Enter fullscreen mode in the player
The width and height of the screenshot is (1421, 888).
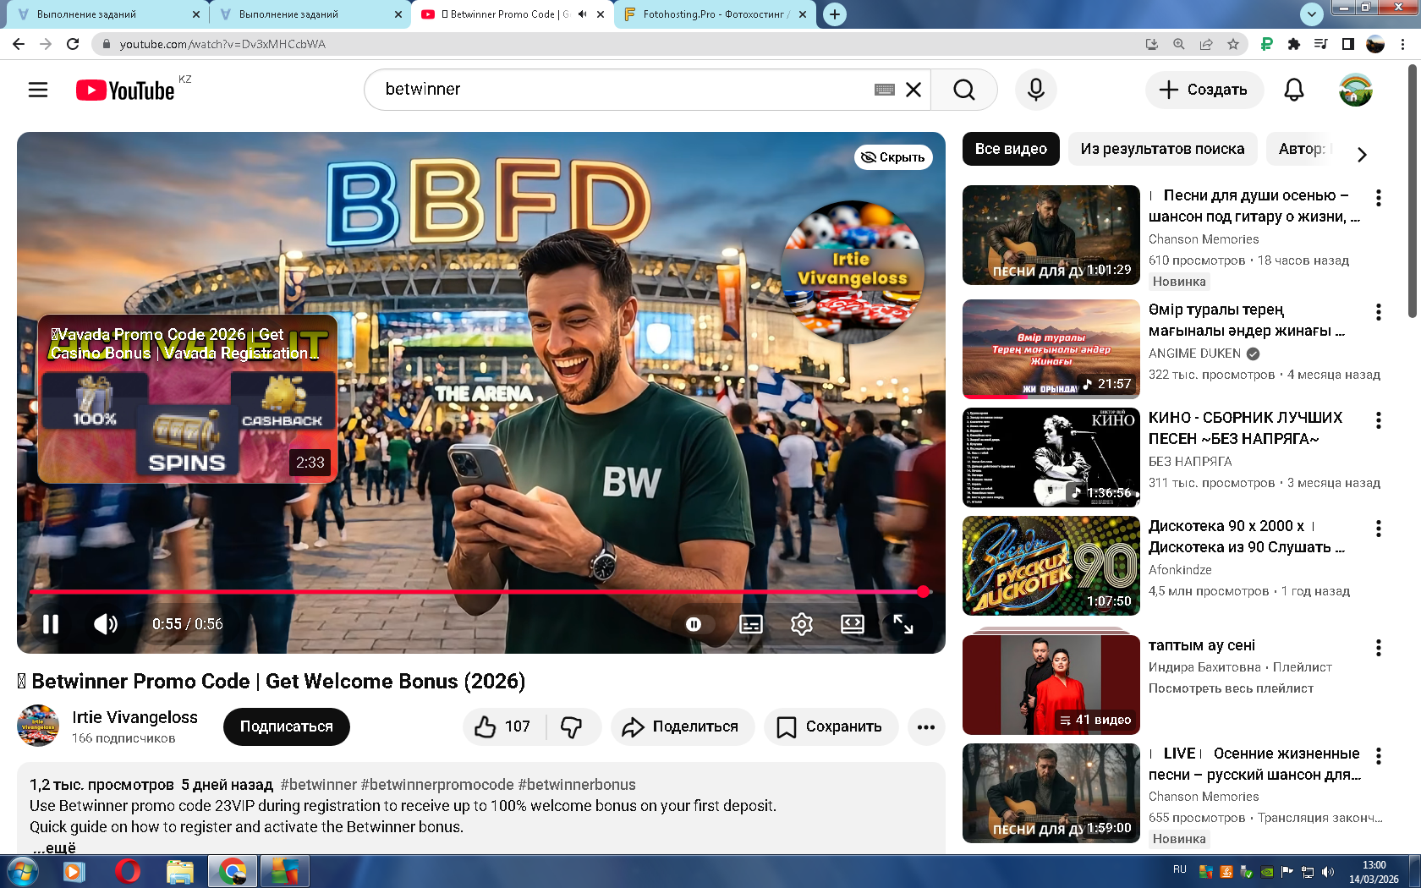click(x=903, y=624)
